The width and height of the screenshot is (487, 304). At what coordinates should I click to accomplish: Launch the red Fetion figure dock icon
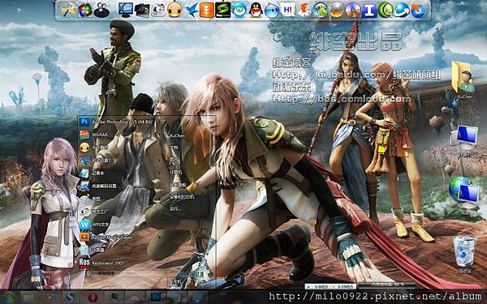click(x=304, y=11)
